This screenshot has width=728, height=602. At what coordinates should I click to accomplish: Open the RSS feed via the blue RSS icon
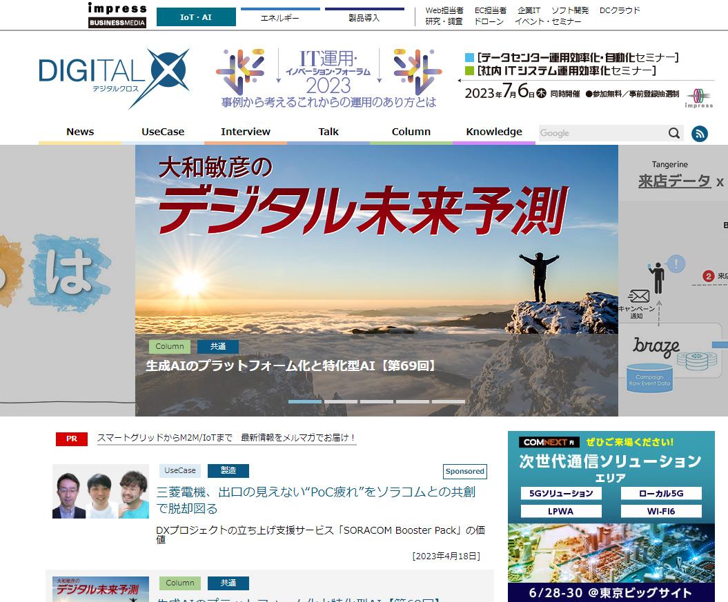tap(700, 134)
